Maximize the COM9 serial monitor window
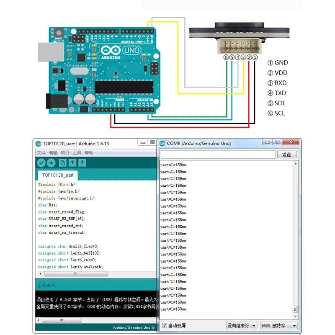This screenshot has width=335, height=335. [x=277, y=142]
